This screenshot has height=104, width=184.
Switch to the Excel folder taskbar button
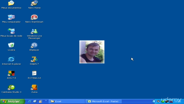[67, 101]
